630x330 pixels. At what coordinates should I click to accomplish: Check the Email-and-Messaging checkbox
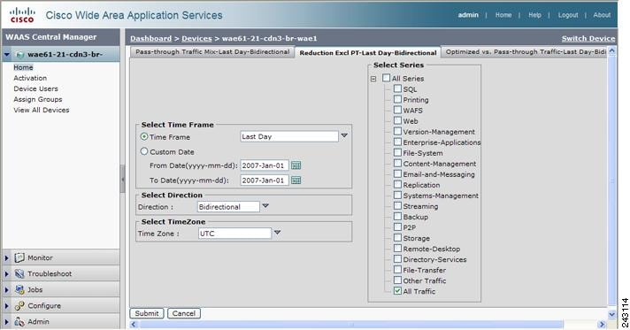click(397, 173)
